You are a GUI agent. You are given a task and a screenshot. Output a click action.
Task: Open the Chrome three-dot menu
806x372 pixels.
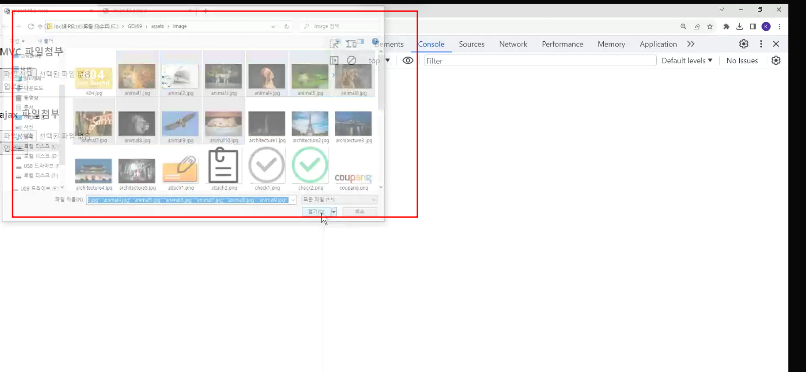click(780, 27)
